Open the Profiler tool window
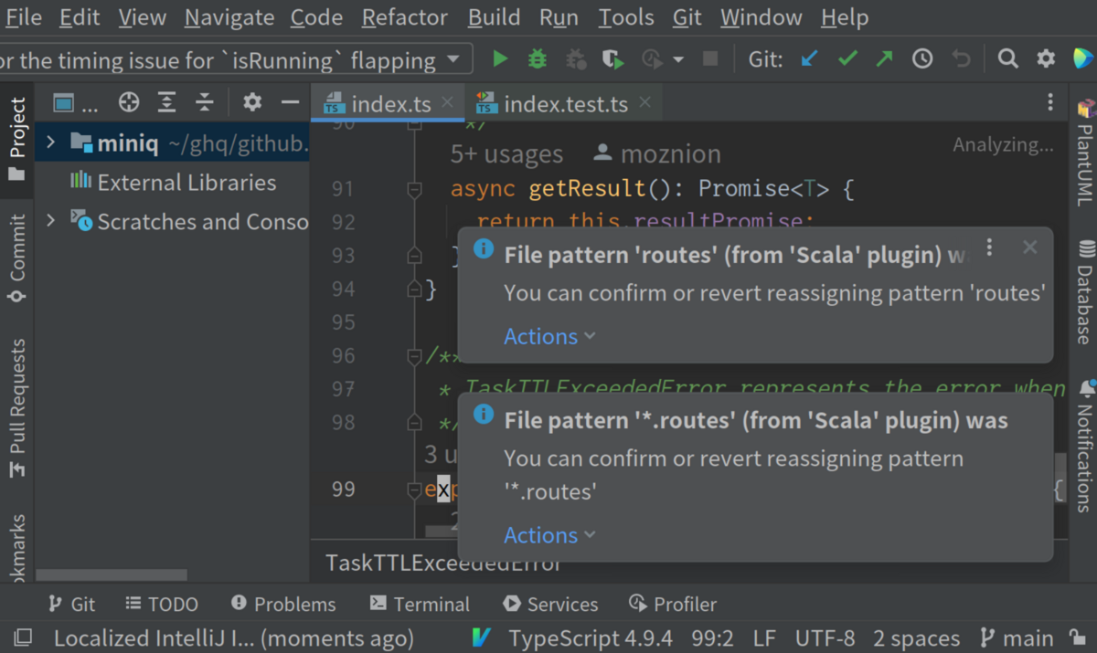1097x653 pixels. pyautogui.click(x=673, y=604)
